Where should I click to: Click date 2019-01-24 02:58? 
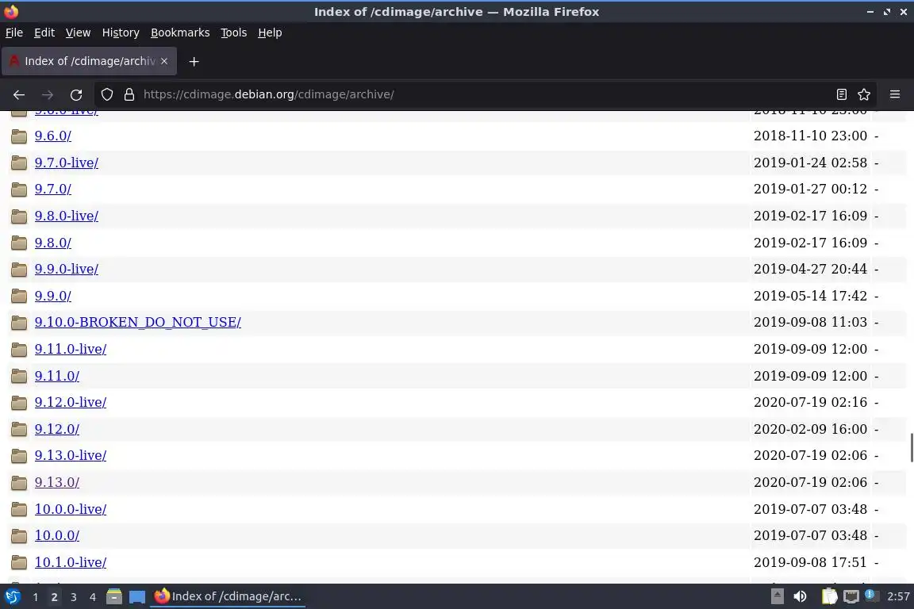pos(810,163)
